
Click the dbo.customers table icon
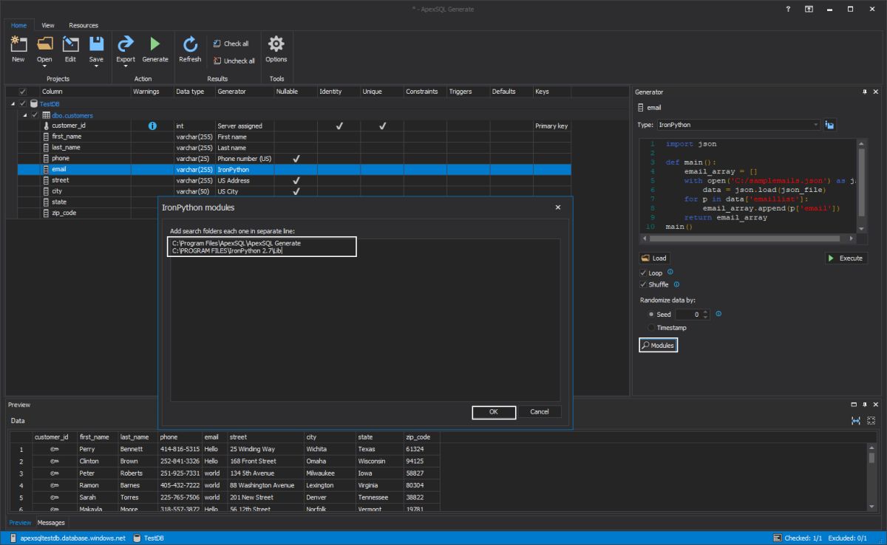(x=46, y=115)
